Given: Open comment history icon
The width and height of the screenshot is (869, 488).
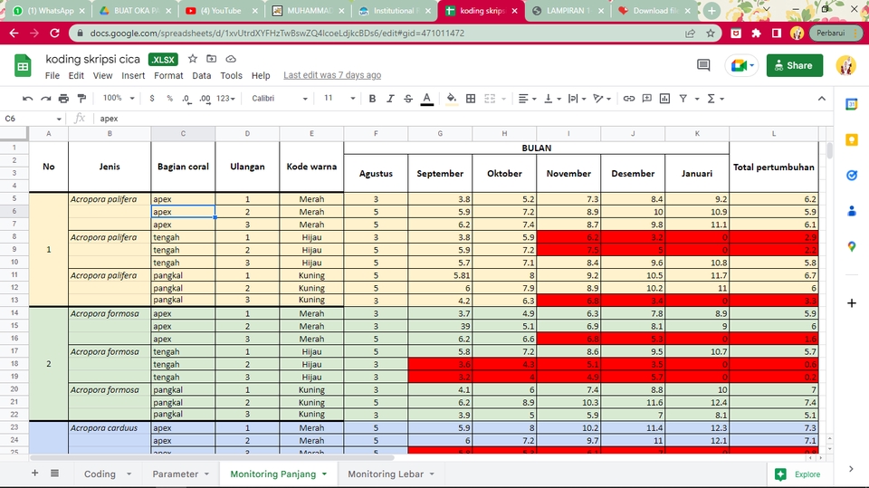Looking at the screenshot, I should tap(703, 65).
